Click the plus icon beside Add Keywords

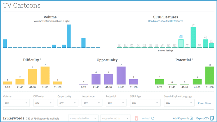tap(191, 118)
